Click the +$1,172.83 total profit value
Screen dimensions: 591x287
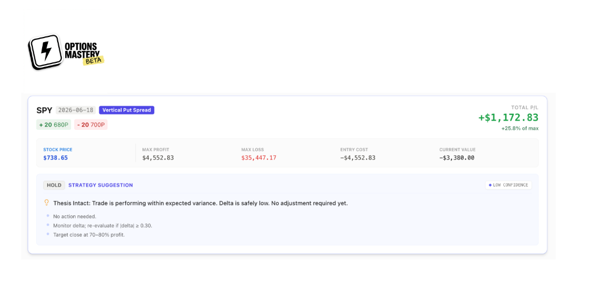tap(508, 118)
